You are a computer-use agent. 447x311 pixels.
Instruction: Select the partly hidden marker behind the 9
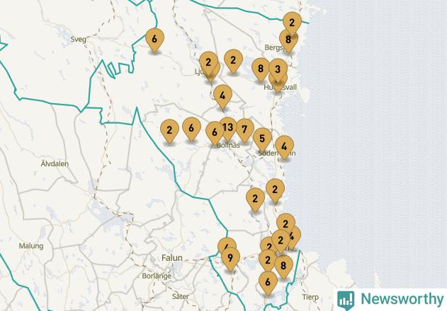pyautogui.click(x=227, y=242)
